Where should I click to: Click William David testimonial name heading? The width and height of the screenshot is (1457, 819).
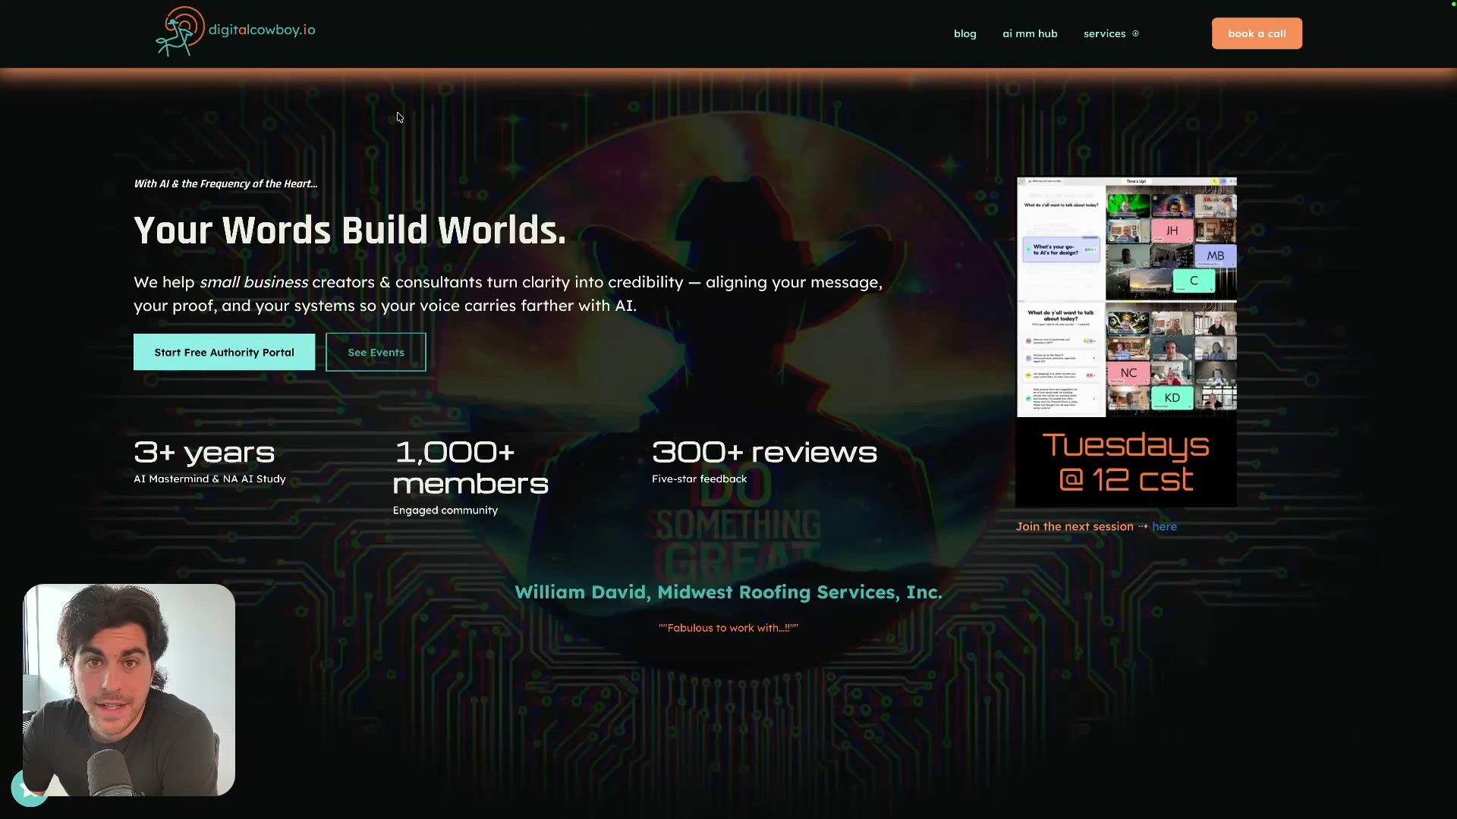coord(728,592)
